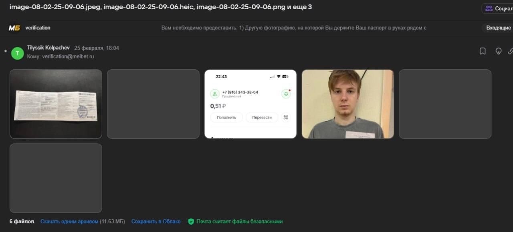
Task: Click the green T sender avatar
Action: [17, 53]
